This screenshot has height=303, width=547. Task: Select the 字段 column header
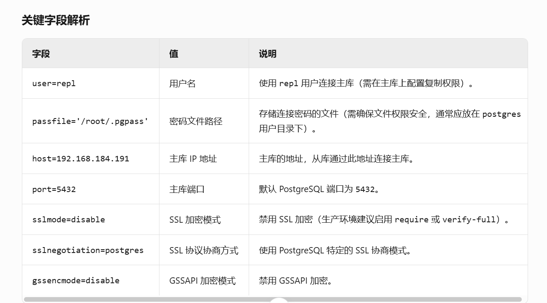pyautogui.click(x=39, y=54)
